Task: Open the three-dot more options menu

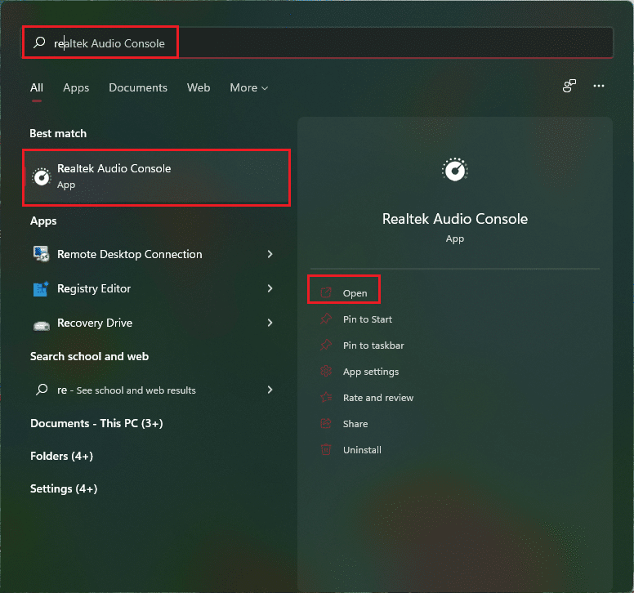Action: 598,86
